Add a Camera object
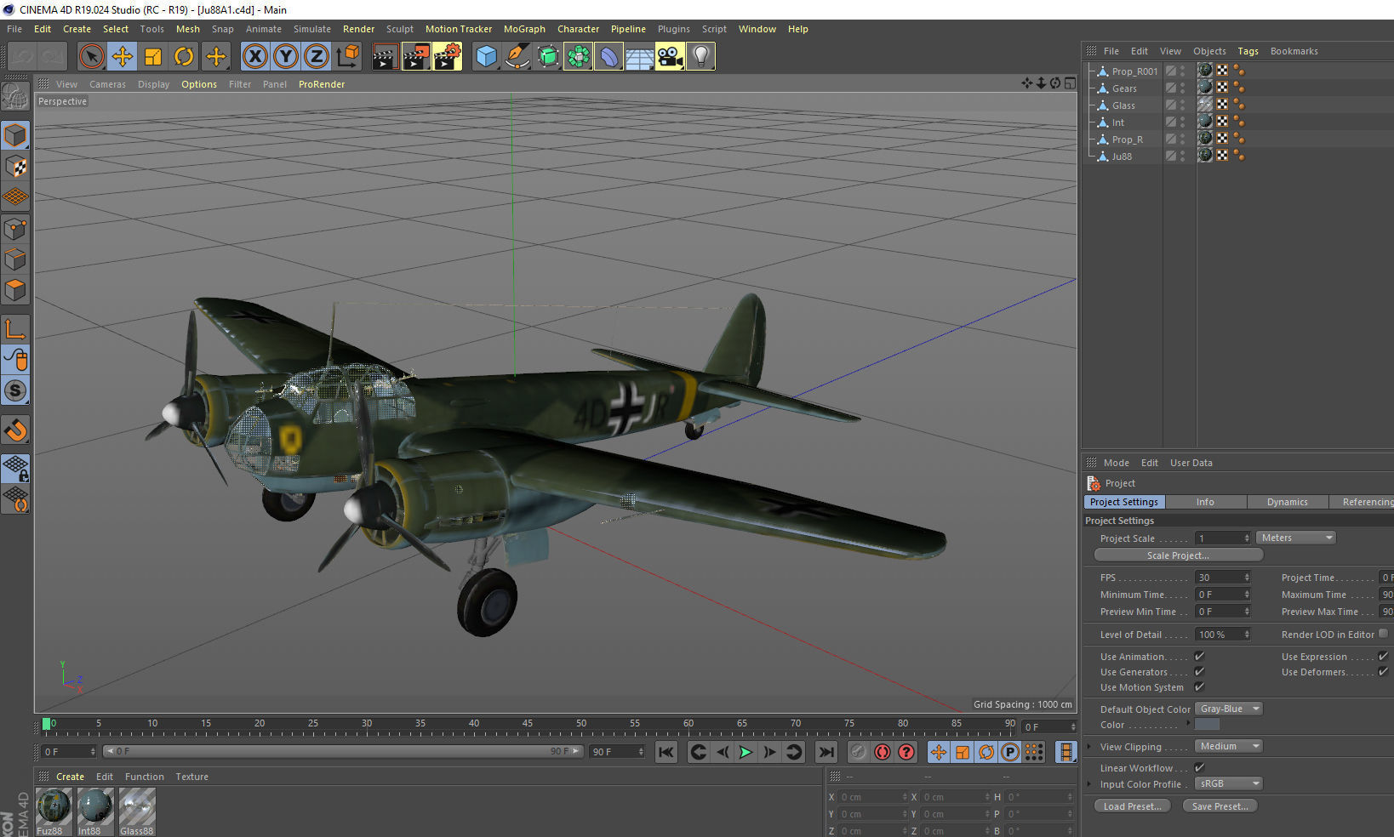 pos(670,57)
